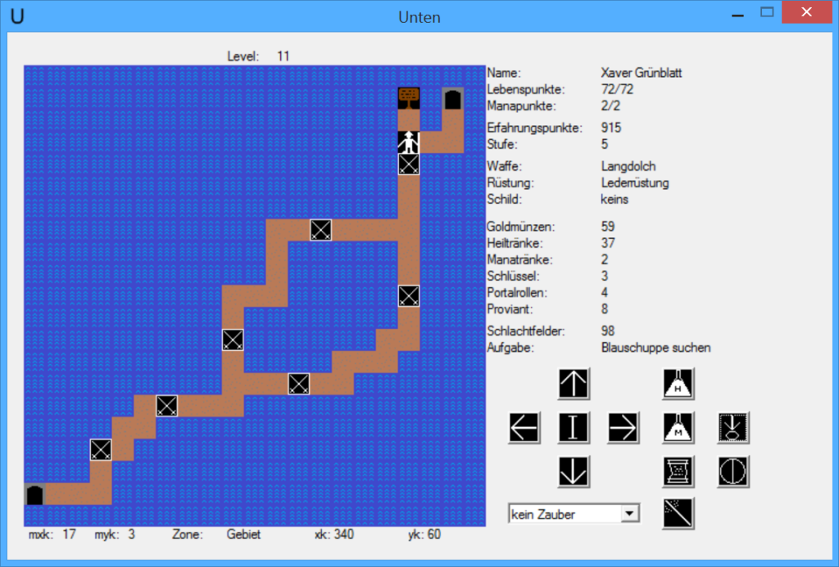Click the down arrow movement icon
The width and height of the screenshot is (839, 567).
[574, 472]
